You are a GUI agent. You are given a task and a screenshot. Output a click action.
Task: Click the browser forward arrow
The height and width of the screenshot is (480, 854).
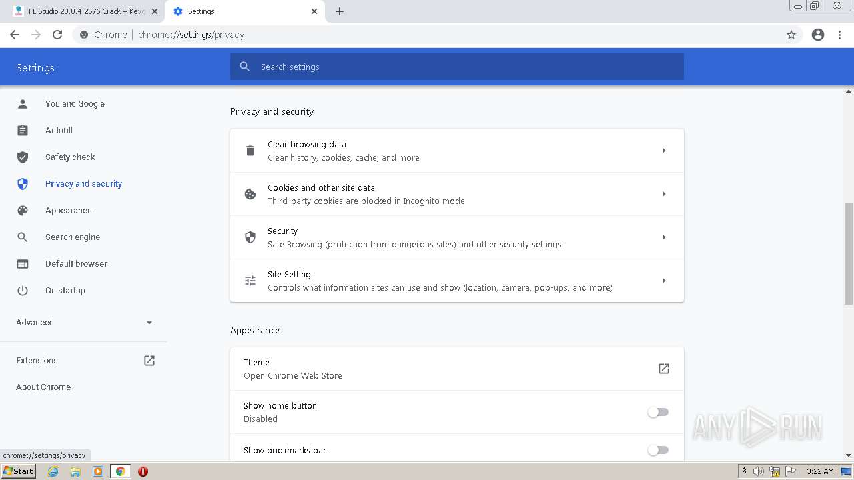point(36,35)
